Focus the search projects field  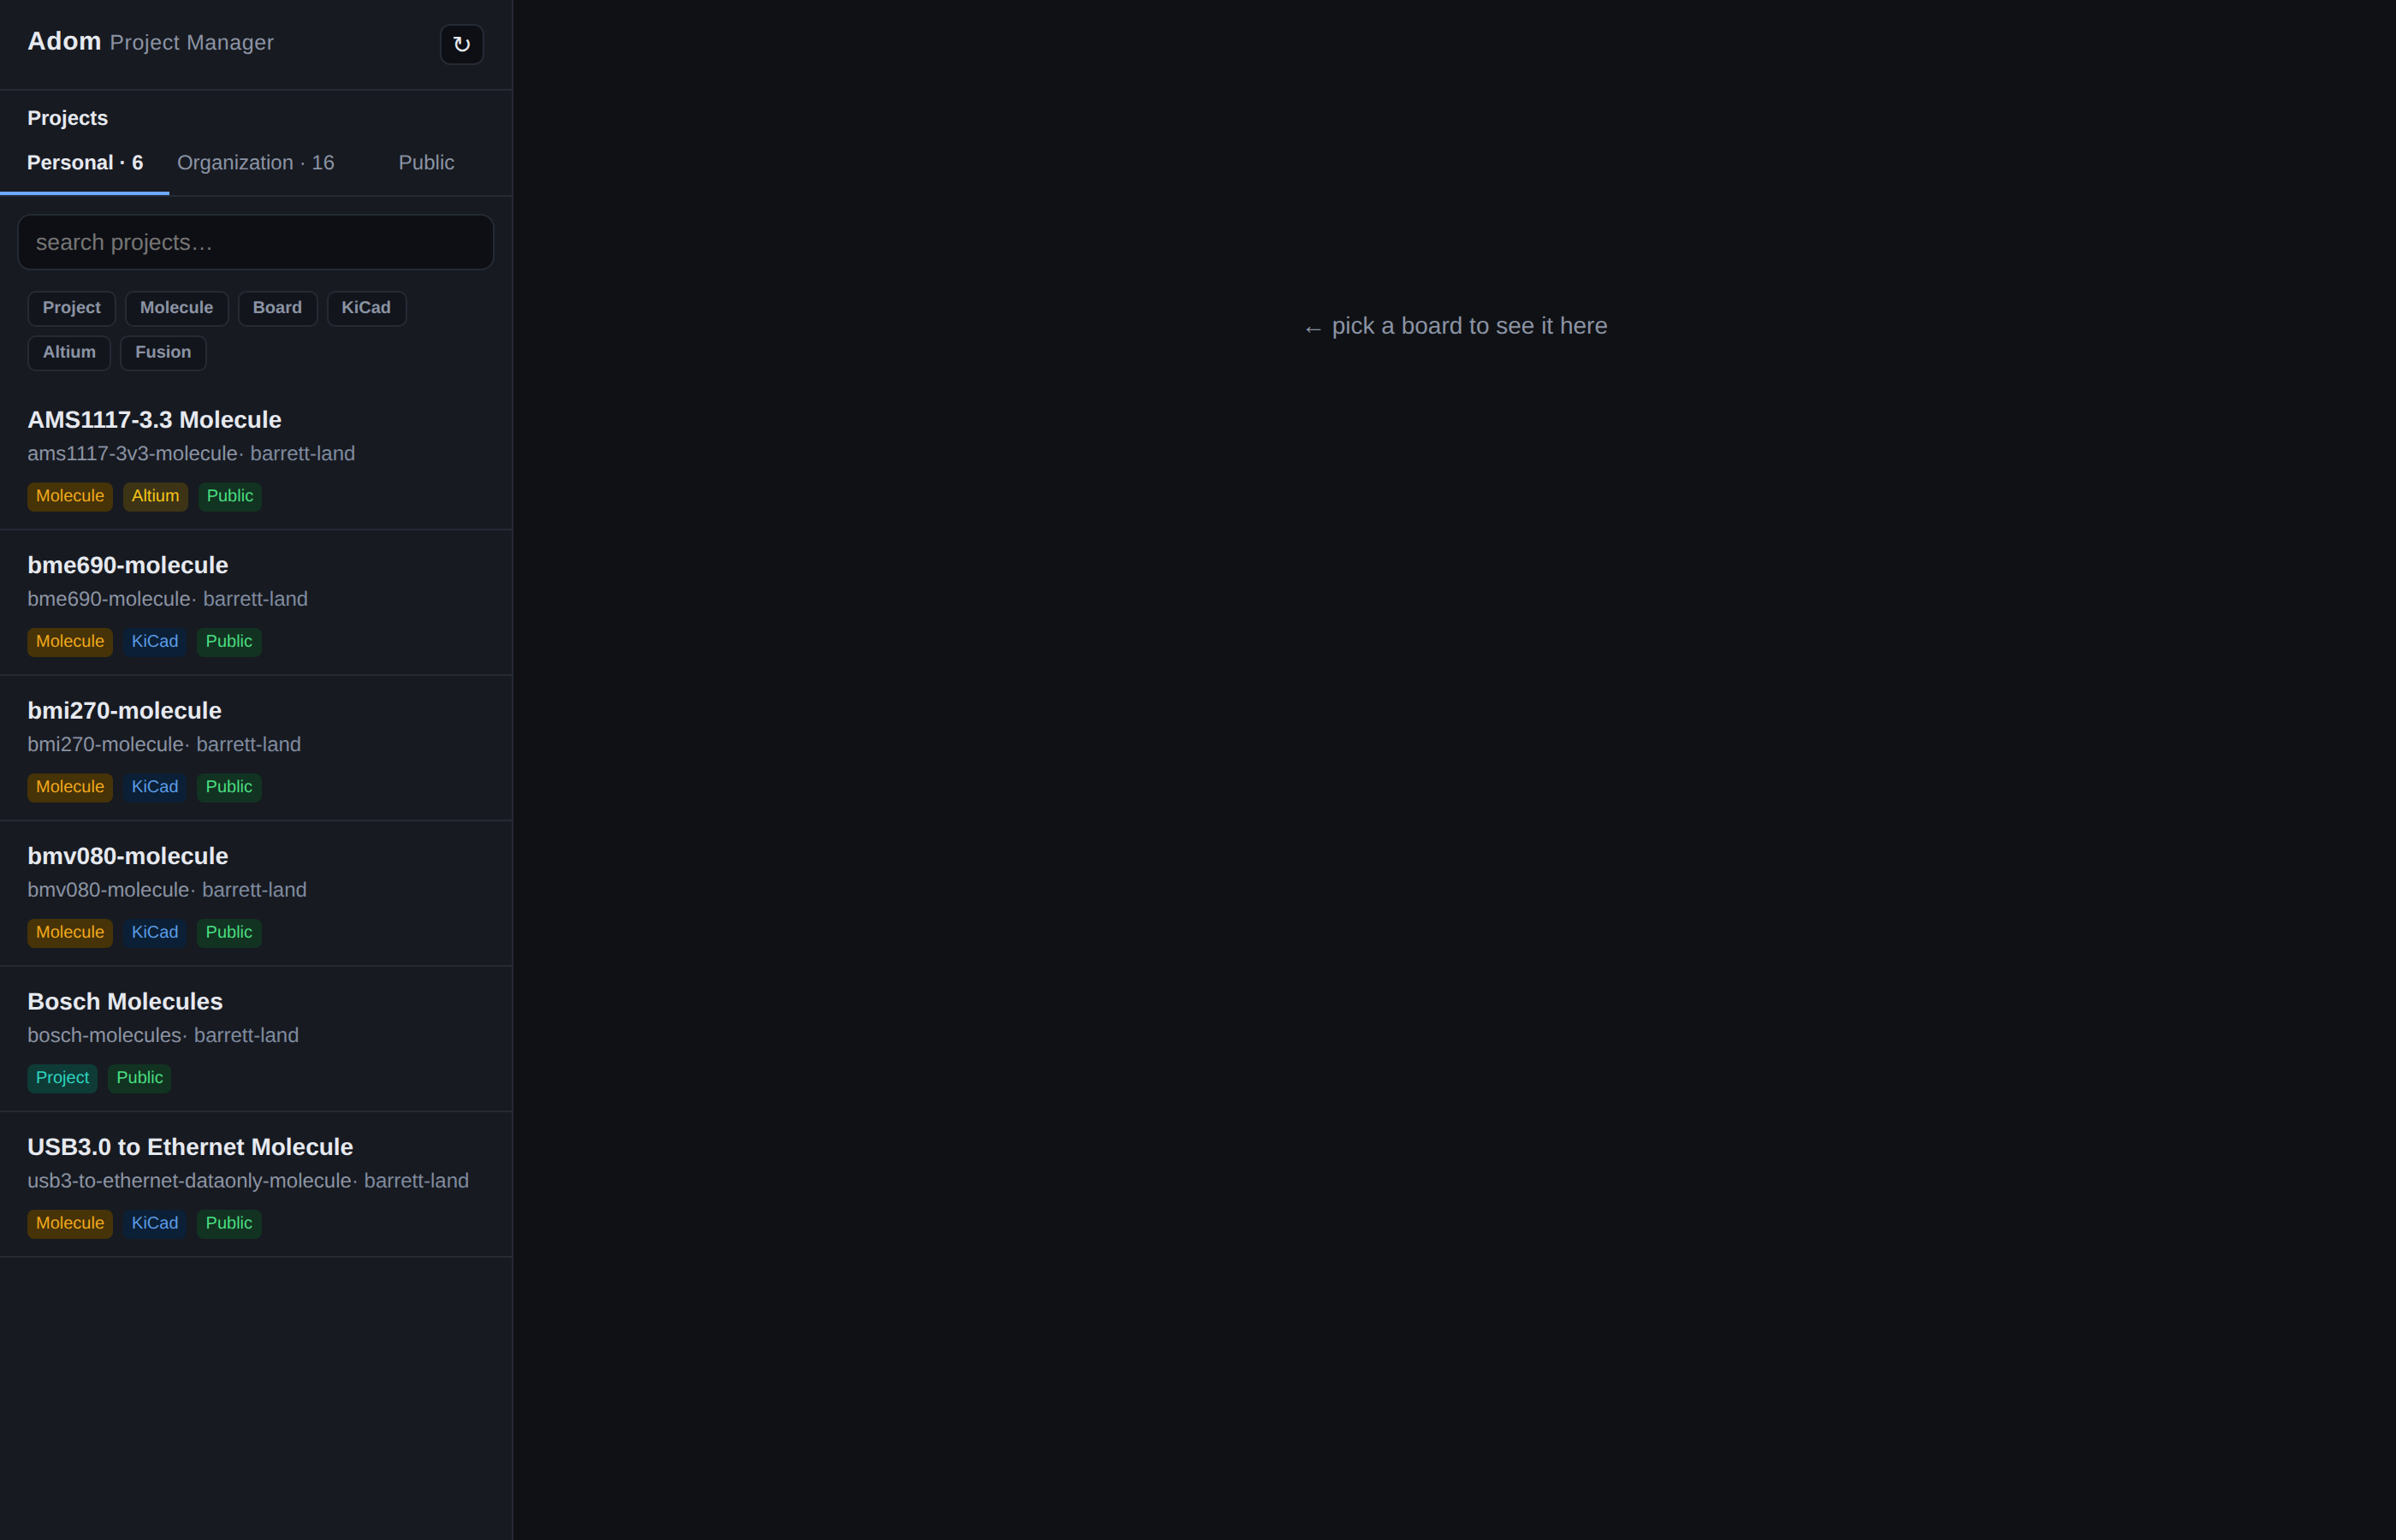click(x=256, y=242)
